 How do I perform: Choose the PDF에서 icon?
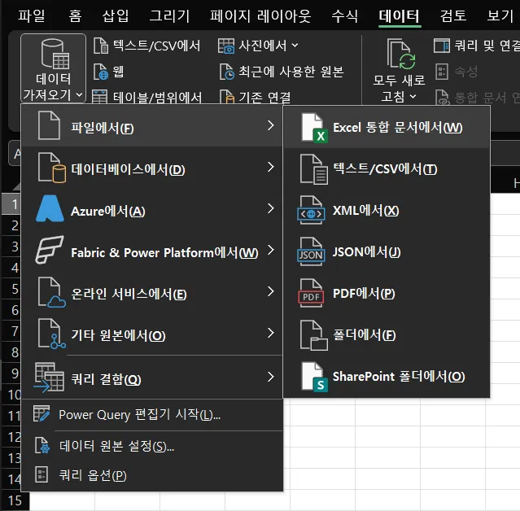[312, 294]
